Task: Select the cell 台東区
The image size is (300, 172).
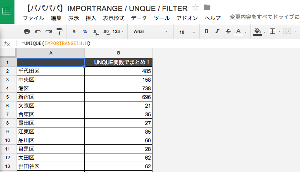Action: click(x=51, y=114)
